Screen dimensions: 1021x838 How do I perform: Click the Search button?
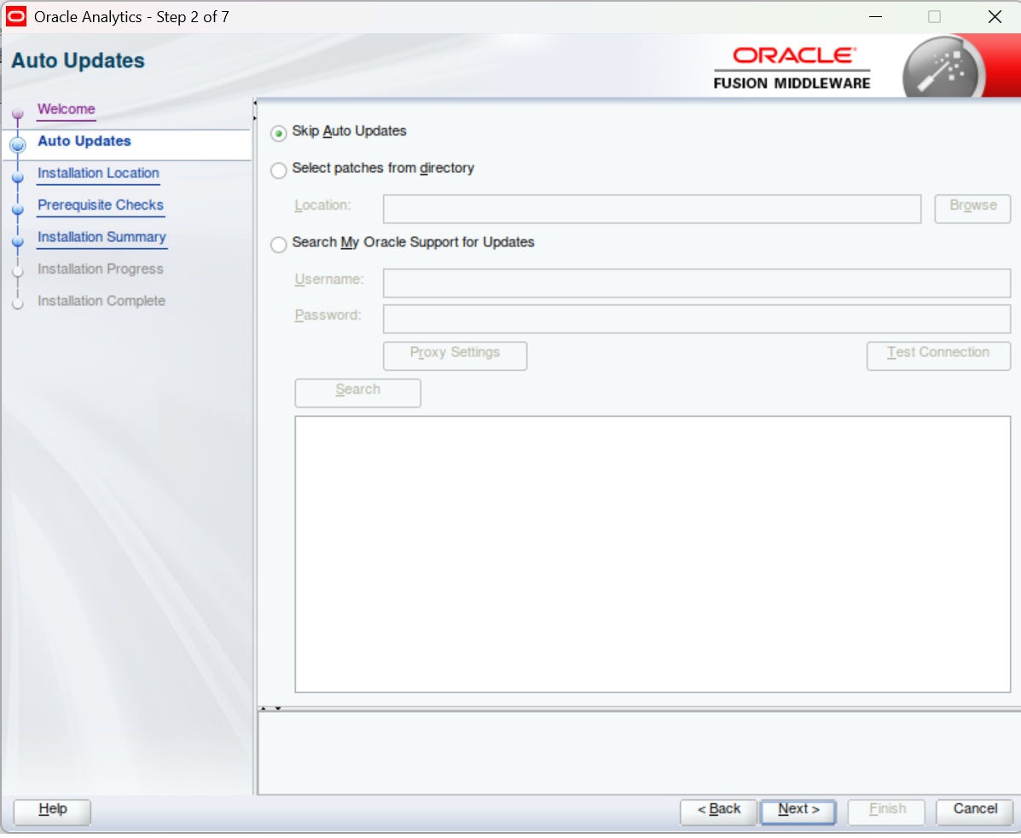[x=357, y=393]
